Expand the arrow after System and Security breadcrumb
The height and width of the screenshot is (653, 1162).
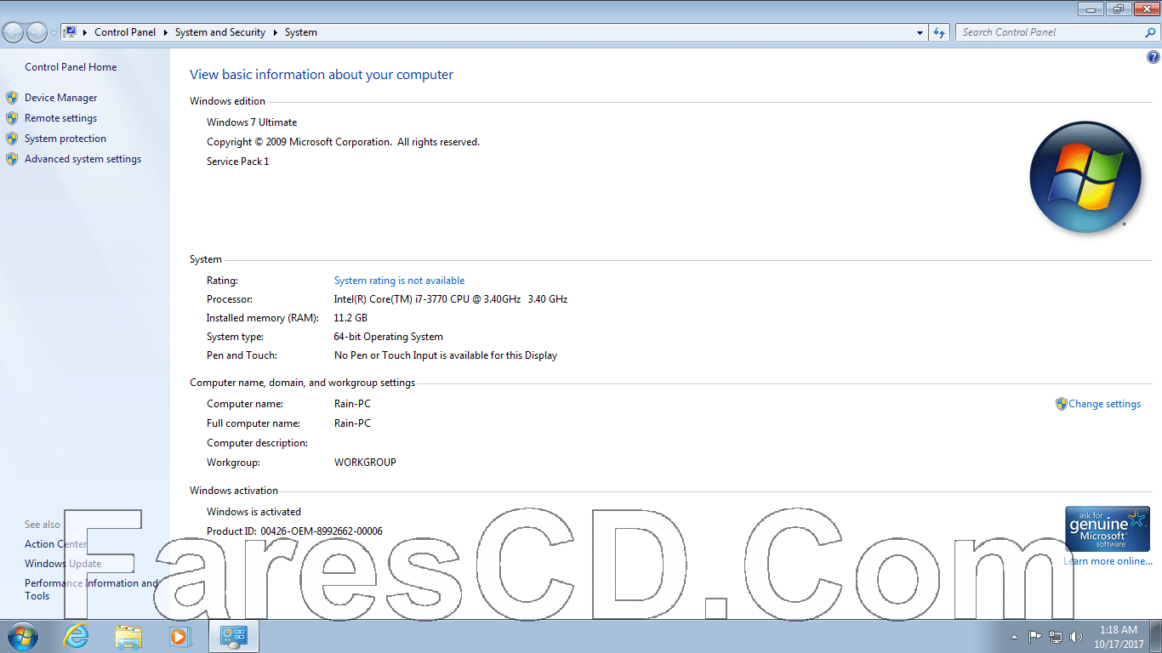point(275,32)
